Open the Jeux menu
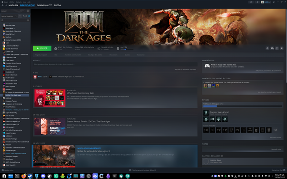The image size is (287, 179). (x=24, y=2)
